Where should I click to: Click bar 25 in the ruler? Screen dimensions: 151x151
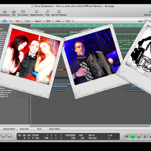(x=59, y=25)
